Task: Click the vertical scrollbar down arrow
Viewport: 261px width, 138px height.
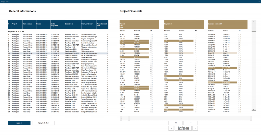Action: (x=254, y=109)
